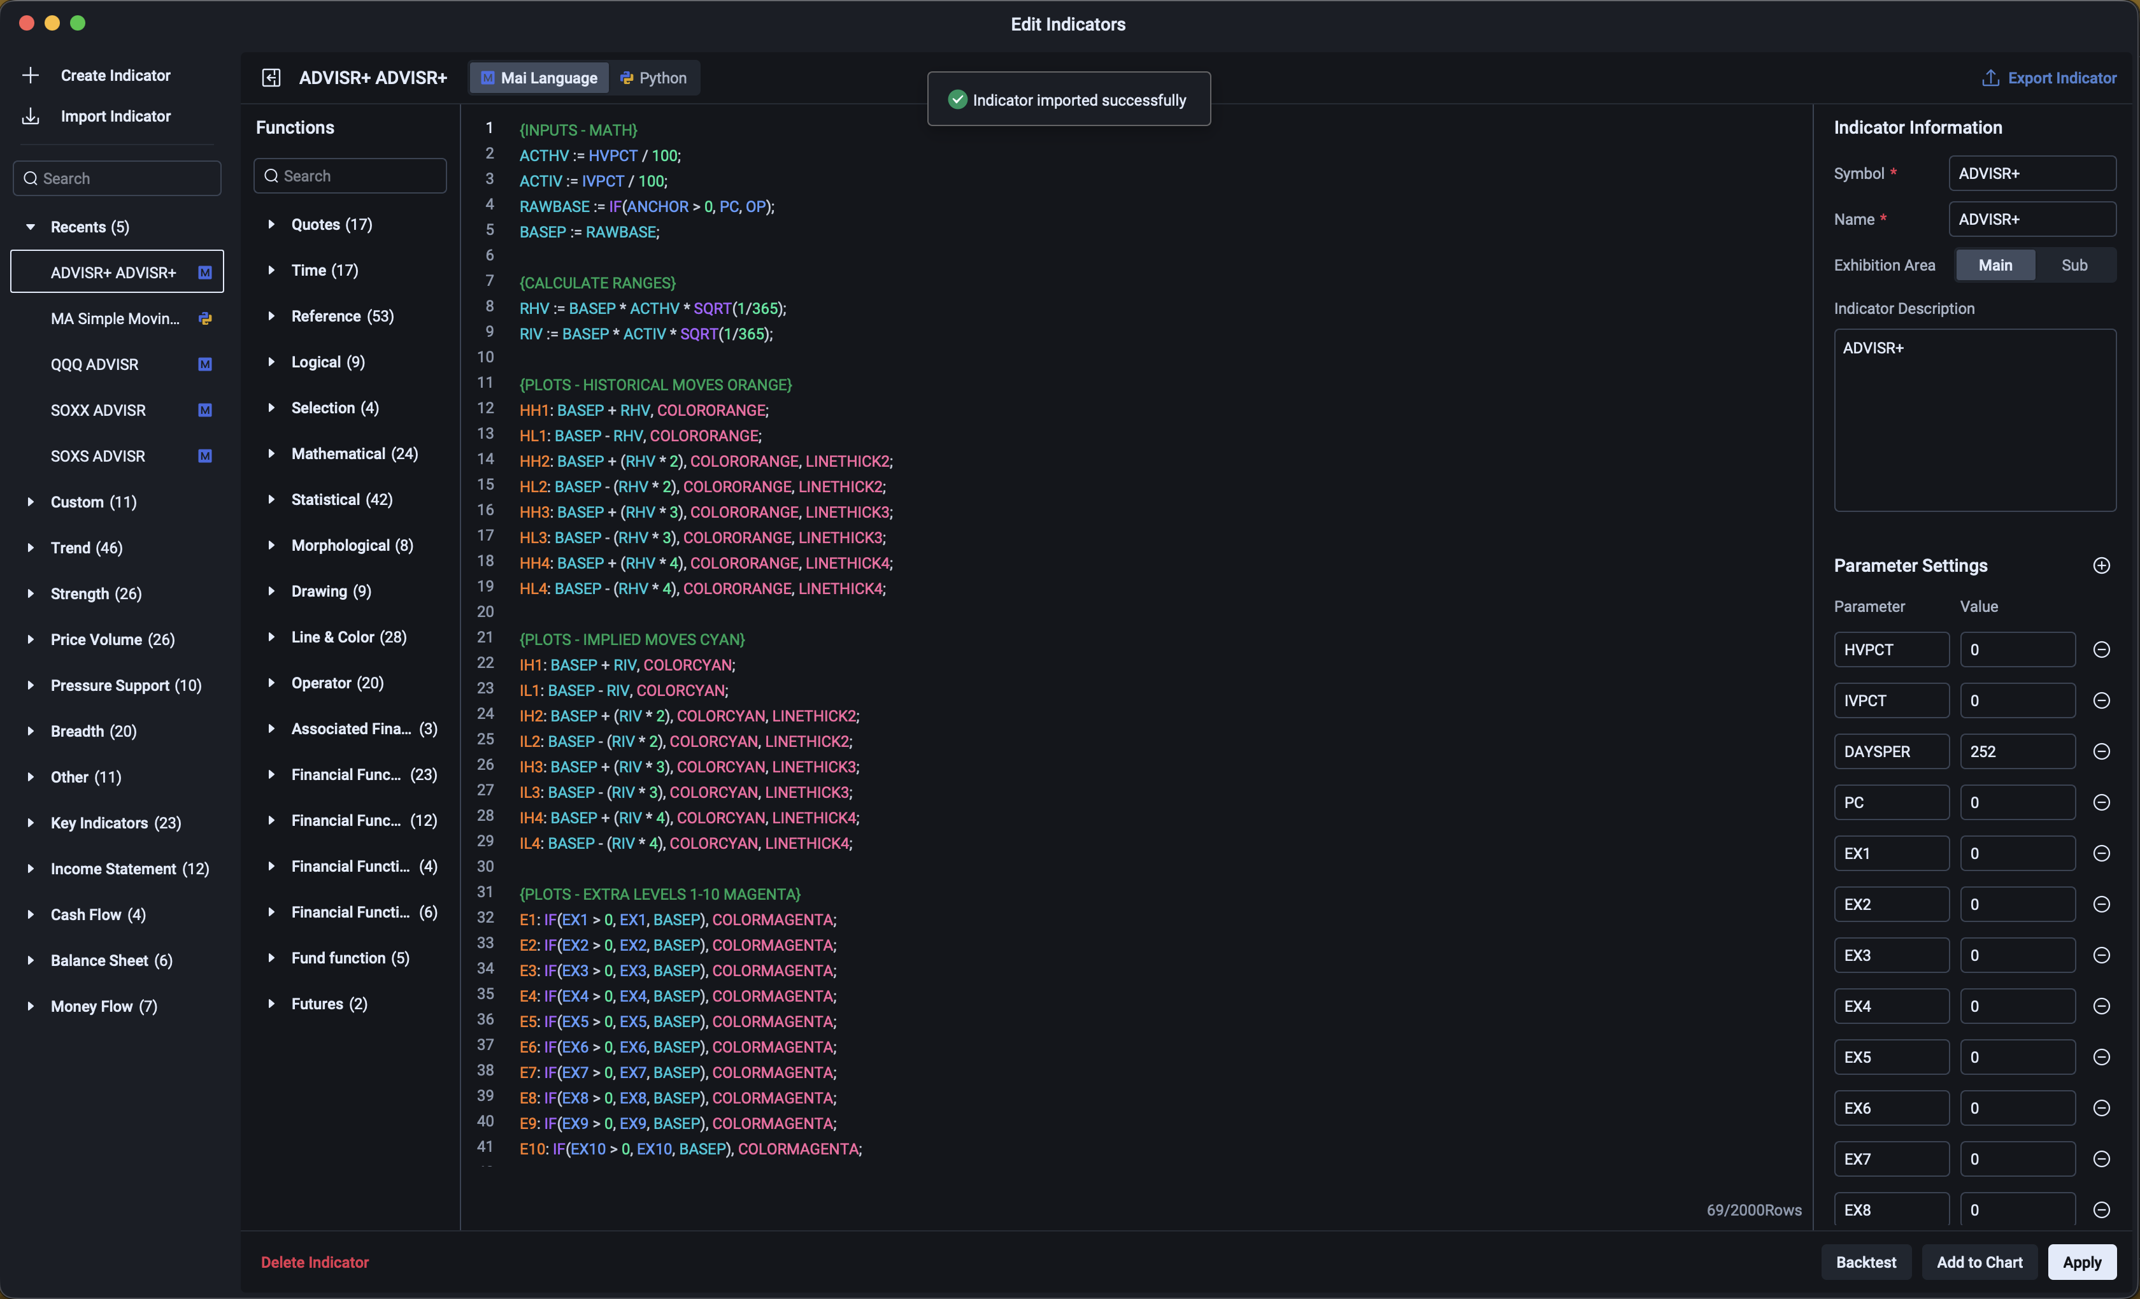Open SOXX ADVISR from Recents

(117, 411)
